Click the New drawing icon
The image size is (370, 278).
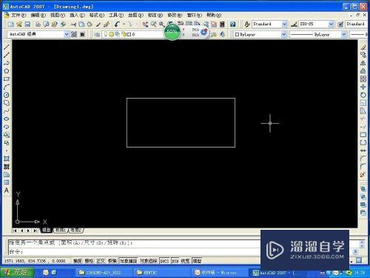(11, 24)
